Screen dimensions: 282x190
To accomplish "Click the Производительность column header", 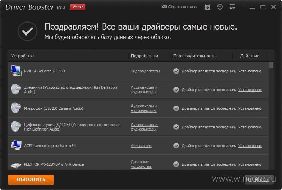I will [202, 56].
